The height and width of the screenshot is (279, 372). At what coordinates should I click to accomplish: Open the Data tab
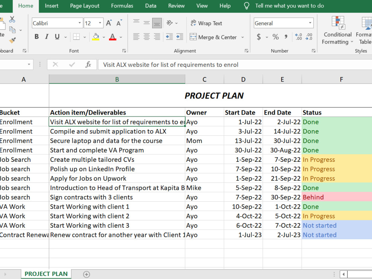click(151, 6)
